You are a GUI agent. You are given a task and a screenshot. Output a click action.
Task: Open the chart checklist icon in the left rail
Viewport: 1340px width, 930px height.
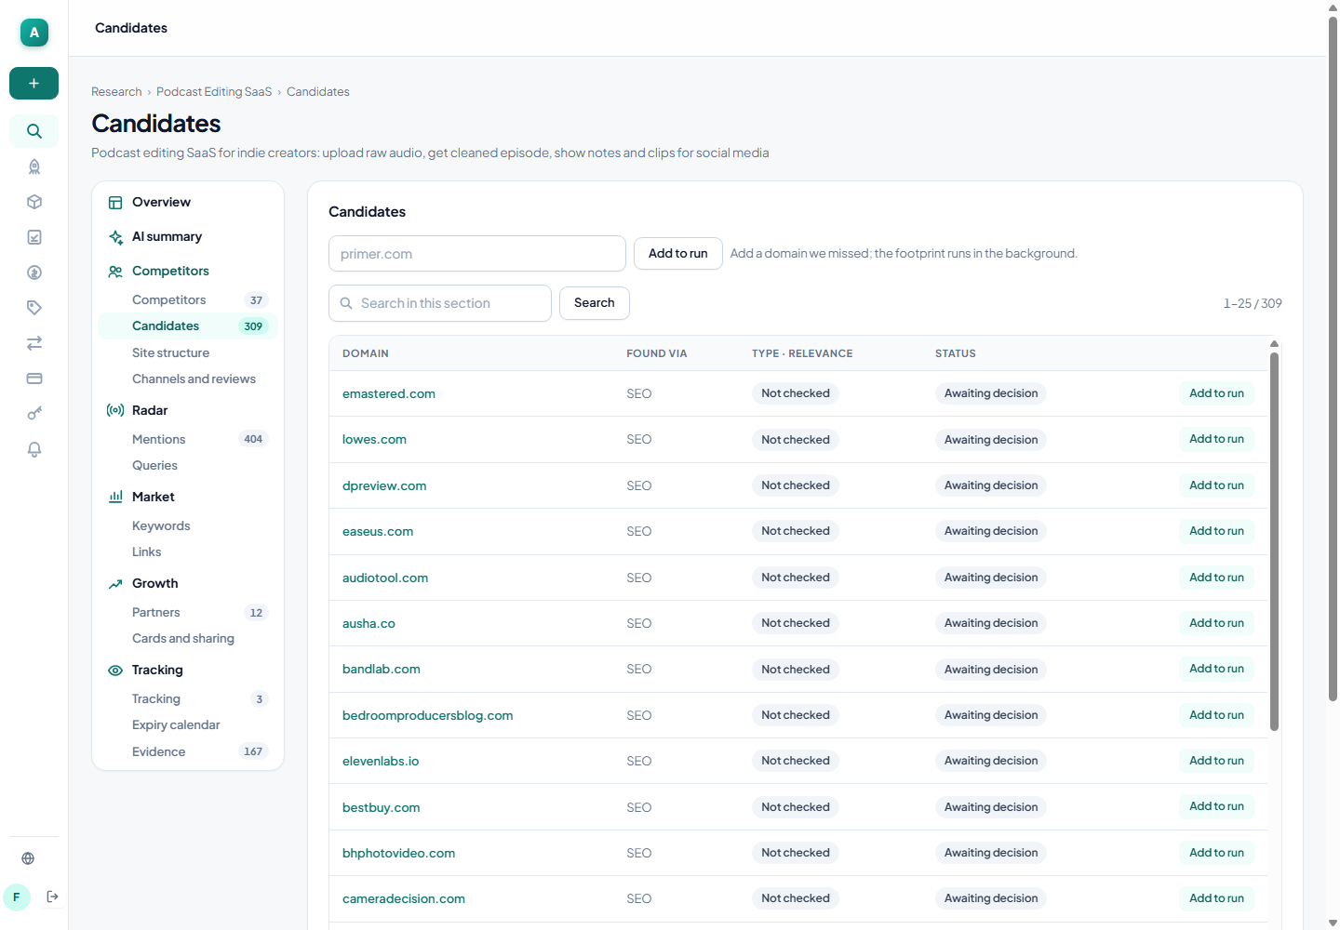pyautogui.click(x=34, y=237)
